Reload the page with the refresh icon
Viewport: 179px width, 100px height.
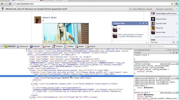tap(10, 4)
